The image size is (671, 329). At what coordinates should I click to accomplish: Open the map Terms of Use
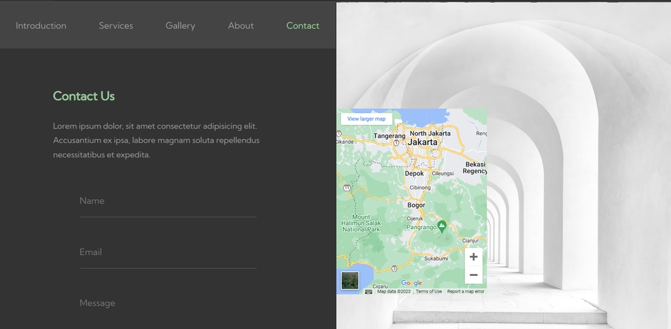pos(428,292)
